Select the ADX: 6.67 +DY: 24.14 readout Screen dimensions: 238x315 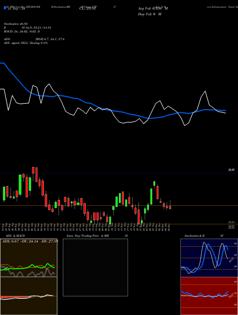click(30, 241)
